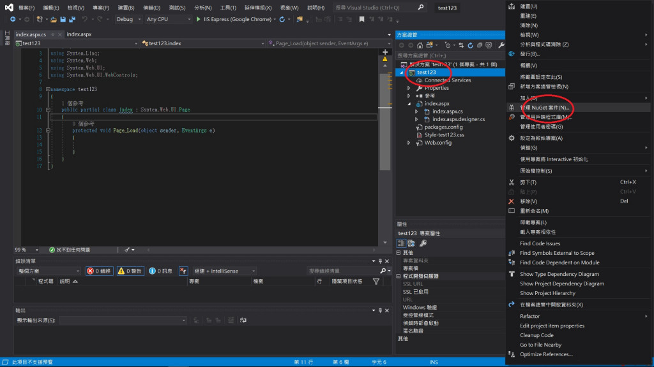Click the green Start debugging play icon
The image size is (654, 367).
click(199, 19)
